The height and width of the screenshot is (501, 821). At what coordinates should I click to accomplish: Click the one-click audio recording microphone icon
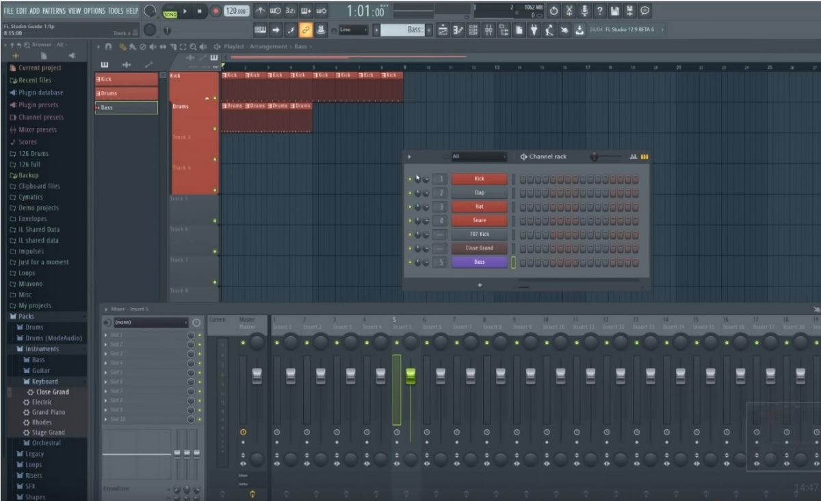(584, 11)
